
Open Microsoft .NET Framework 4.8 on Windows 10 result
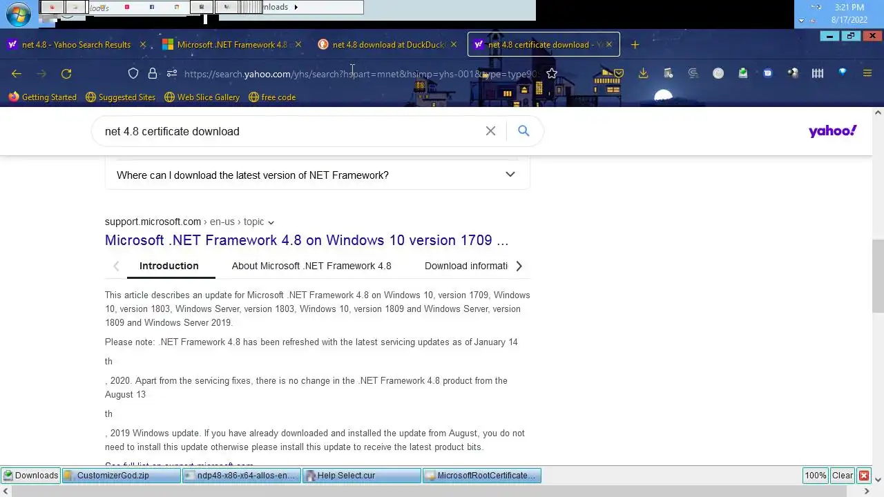pos(307,240)
